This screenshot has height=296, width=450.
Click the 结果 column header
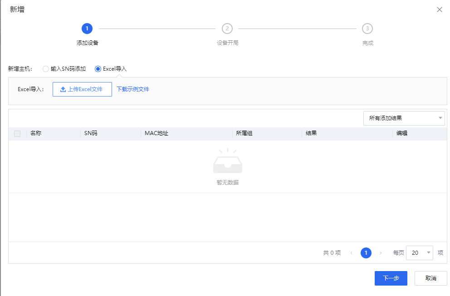click(311, 134)
